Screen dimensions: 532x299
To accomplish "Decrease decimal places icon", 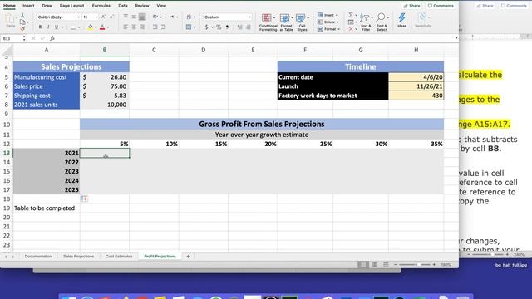I will 249,27.
